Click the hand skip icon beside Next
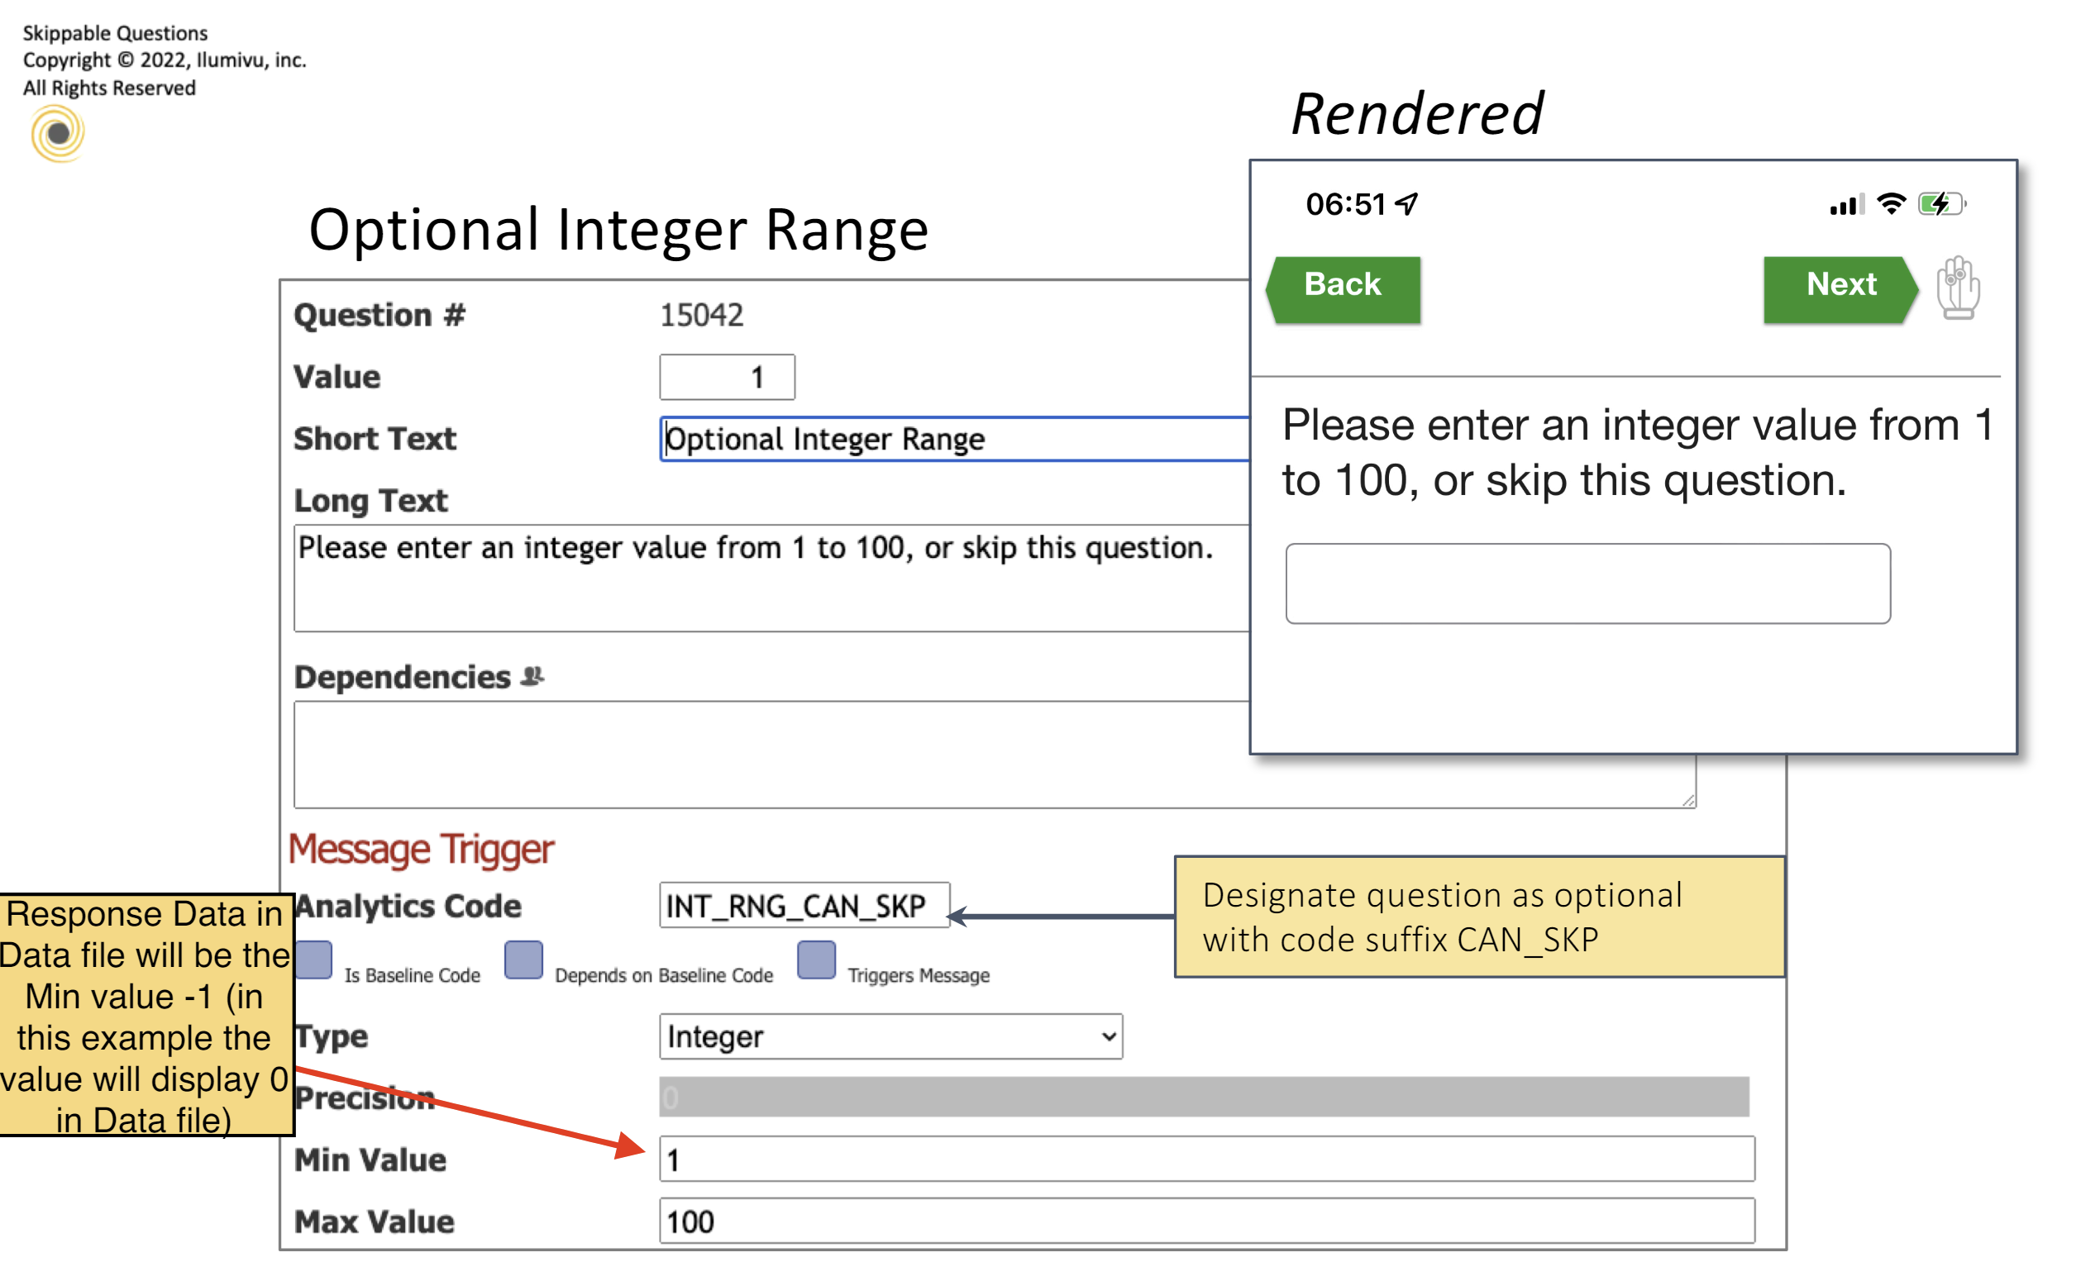This screenshot has width=2100, height=1262. [x=1957, y=288]
